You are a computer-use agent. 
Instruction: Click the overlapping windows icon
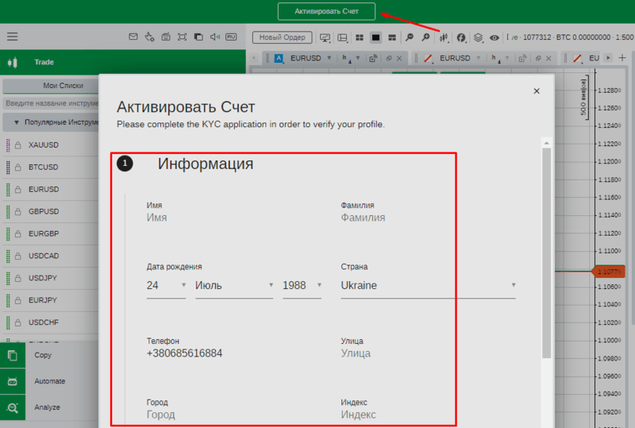point(198,37)
